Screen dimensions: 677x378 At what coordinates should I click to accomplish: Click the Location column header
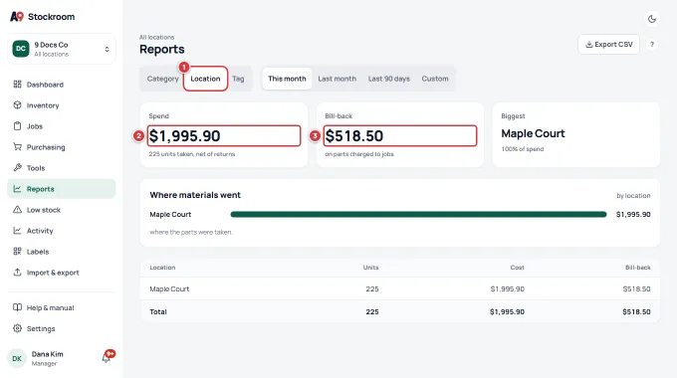tap(162, 268)
